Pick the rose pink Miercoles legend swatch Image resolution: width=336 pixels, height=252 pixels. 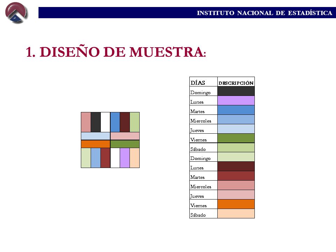click(236, 185)
